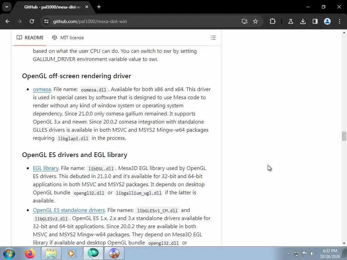
Task: Click the OpenGL off-screen rendering driver heading
Action: pos(77,76)
